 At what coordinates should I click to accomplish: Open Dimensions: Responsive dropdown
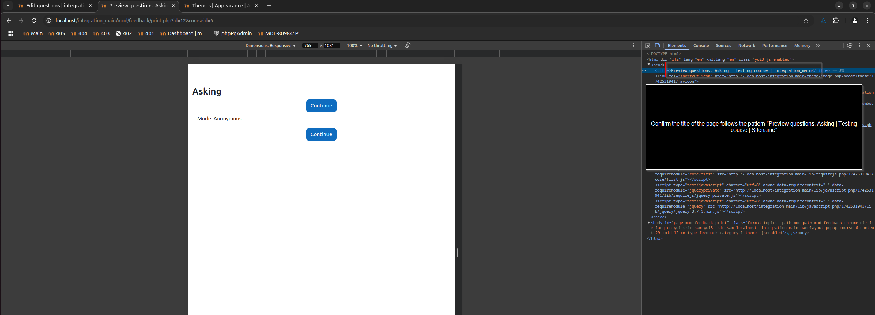point(270,46)
